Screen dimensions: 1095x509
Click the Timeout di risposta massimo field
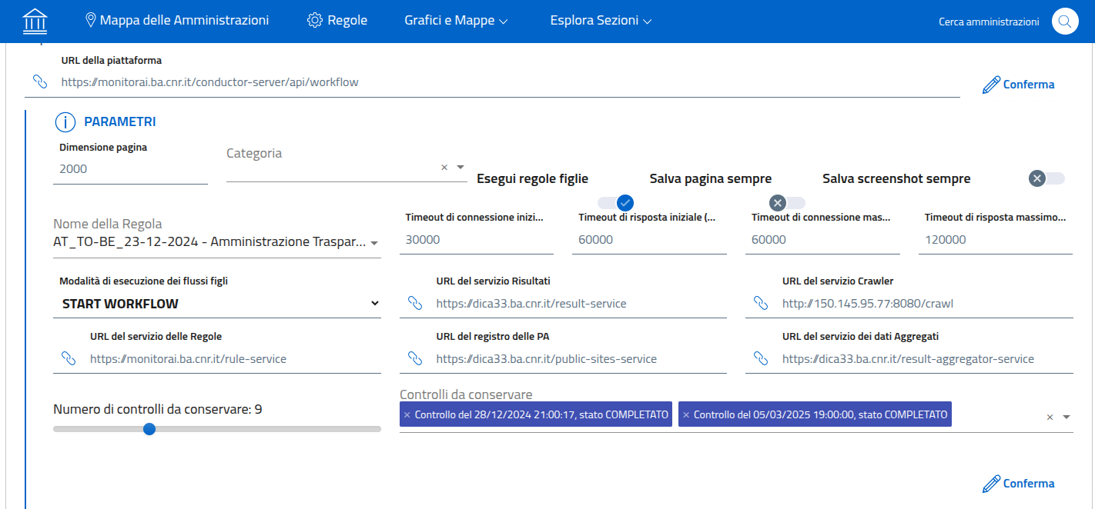[996, 240]
